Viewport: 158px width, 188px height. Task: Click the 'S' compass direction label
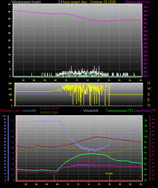tap(149, 94)
